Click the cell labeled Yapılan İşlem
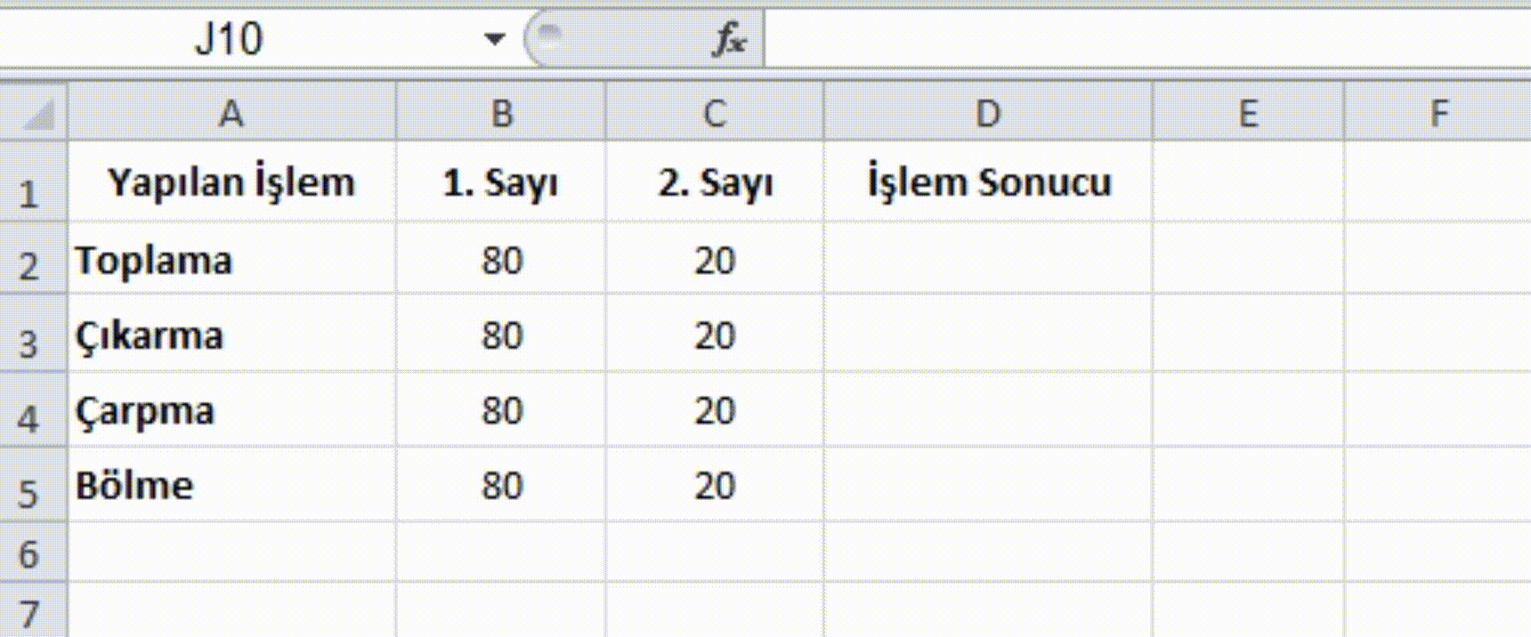This screenshot has width=1531, height=637. tap(231, 183)
